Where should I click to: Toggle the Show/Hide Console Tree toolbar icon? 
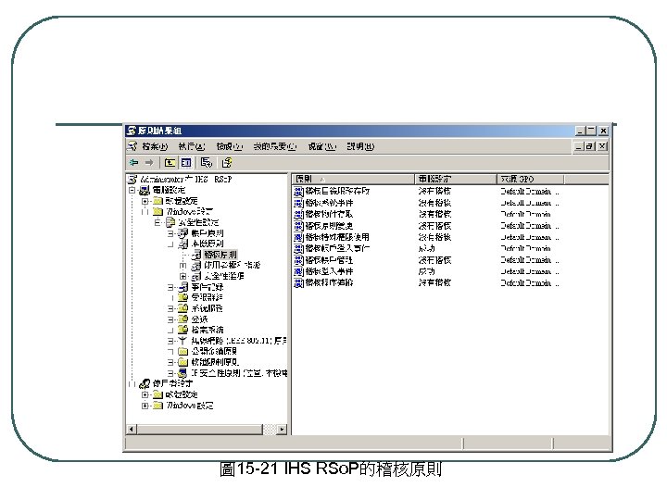tap(186, 162)
